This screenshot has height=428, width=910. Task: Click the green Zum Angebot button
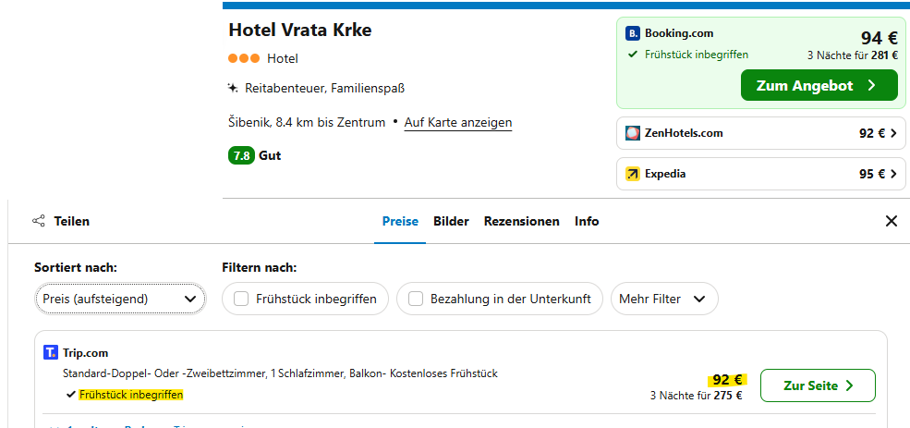[819, 85]
